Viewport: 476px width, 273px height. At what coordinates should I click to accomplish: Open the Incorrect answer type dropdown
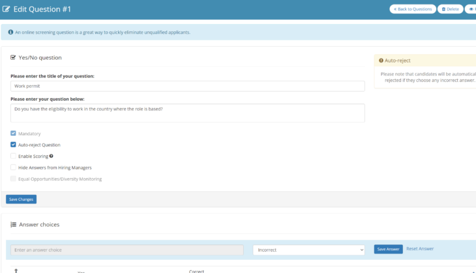coord(308,250)
